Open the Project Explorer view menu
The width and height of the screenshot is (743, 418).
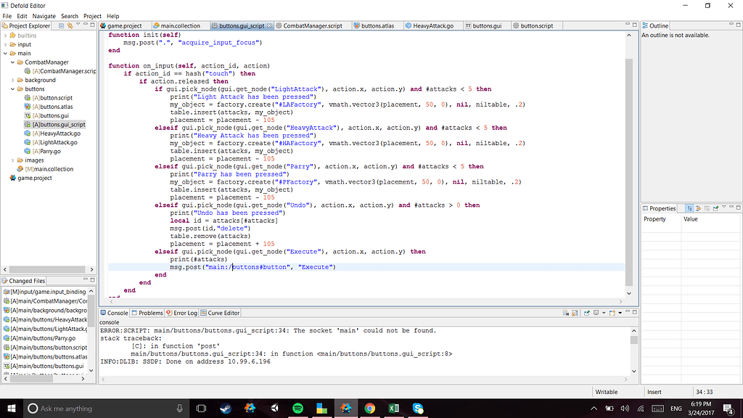[x=78, y=25]
